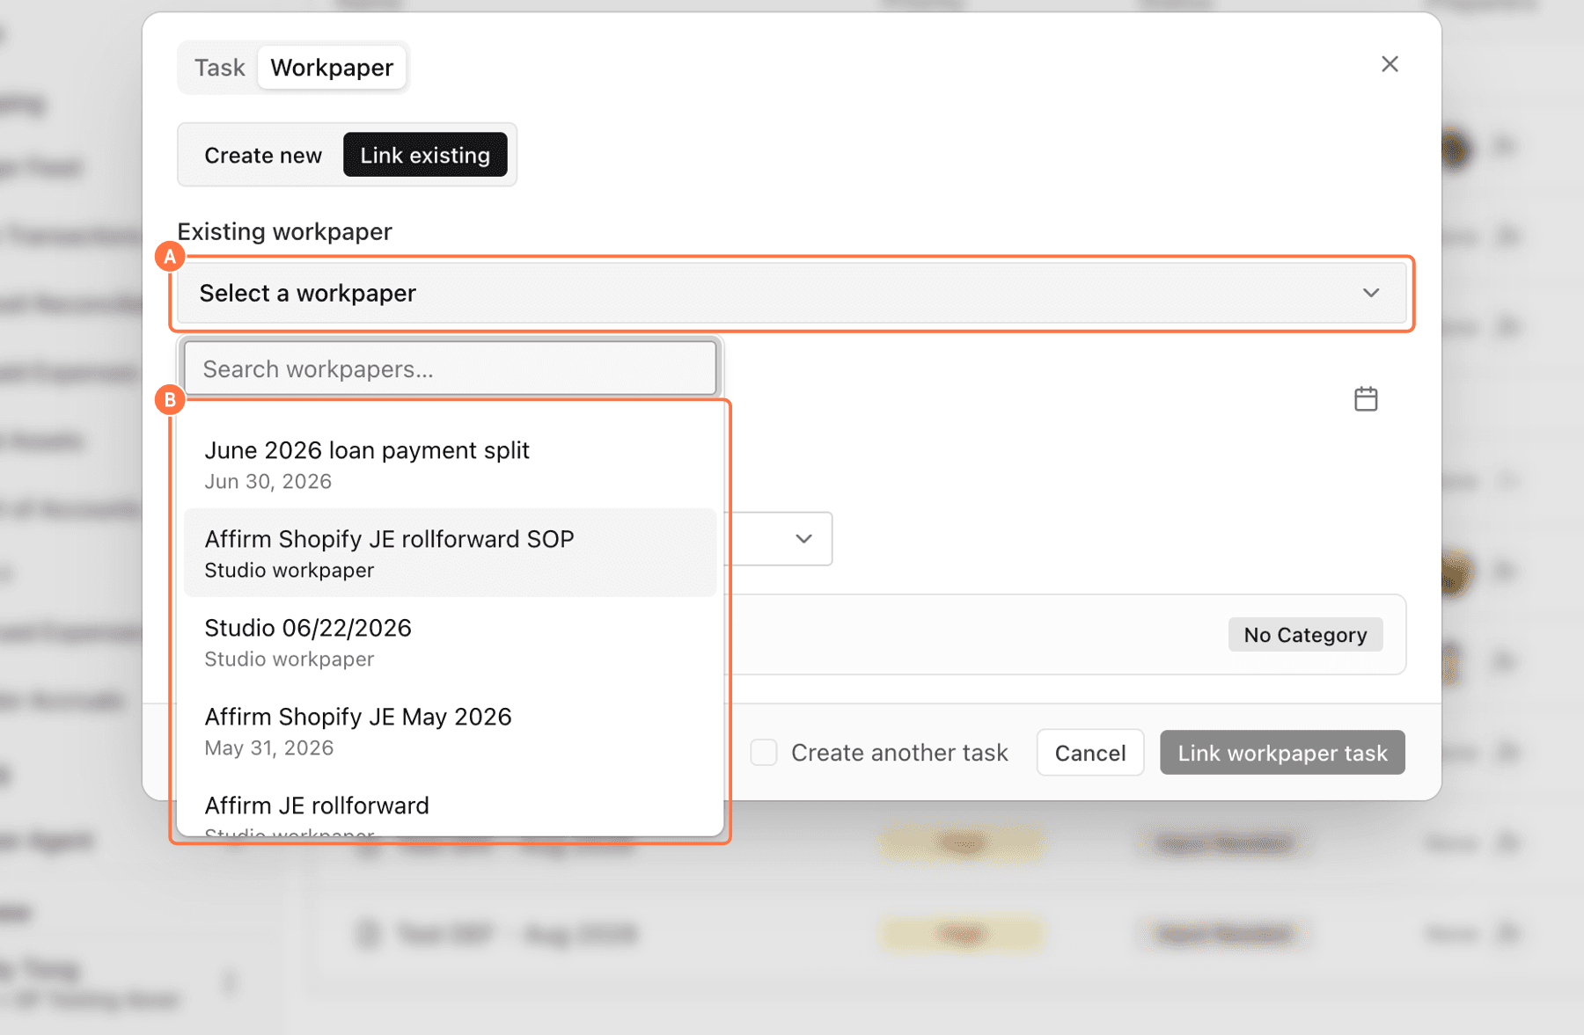Tick the Create another task checkbox
The width and height of the screenshot is (1584, 1035).
coord(764,753)
